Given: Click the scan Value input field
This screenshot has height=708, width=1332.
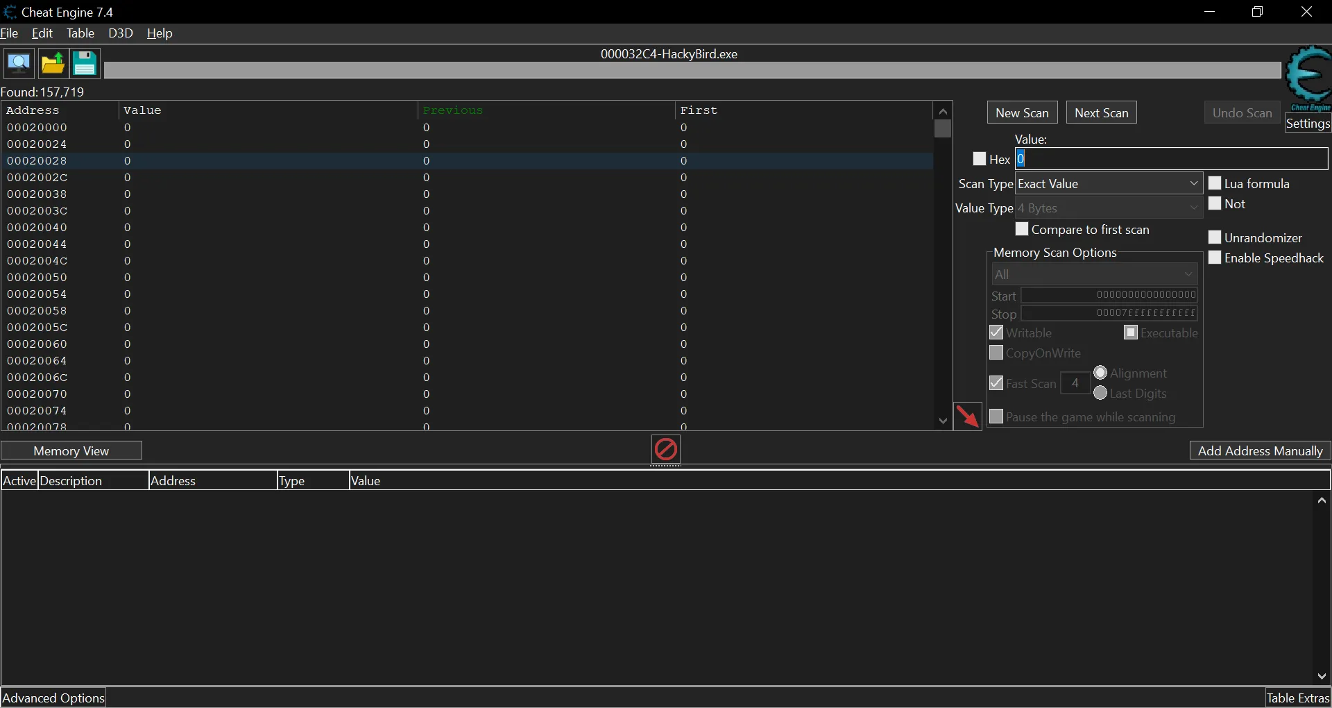Looking at the screenshot, I should click(1172, 159).
